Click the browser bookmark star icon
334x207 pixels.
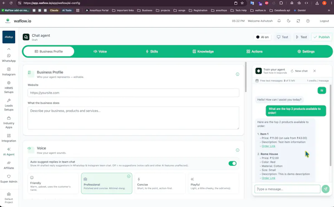point(242,3)
